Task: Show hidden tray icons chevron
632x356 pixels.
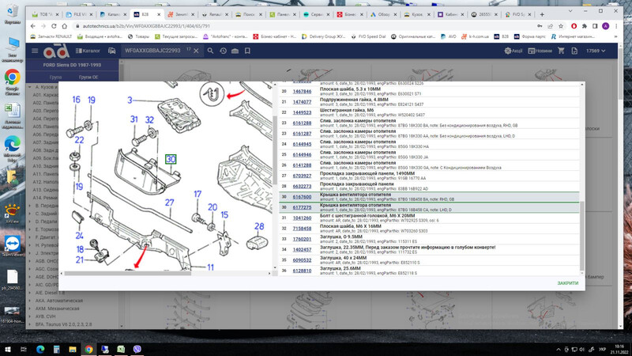Action: coord(559,349)
